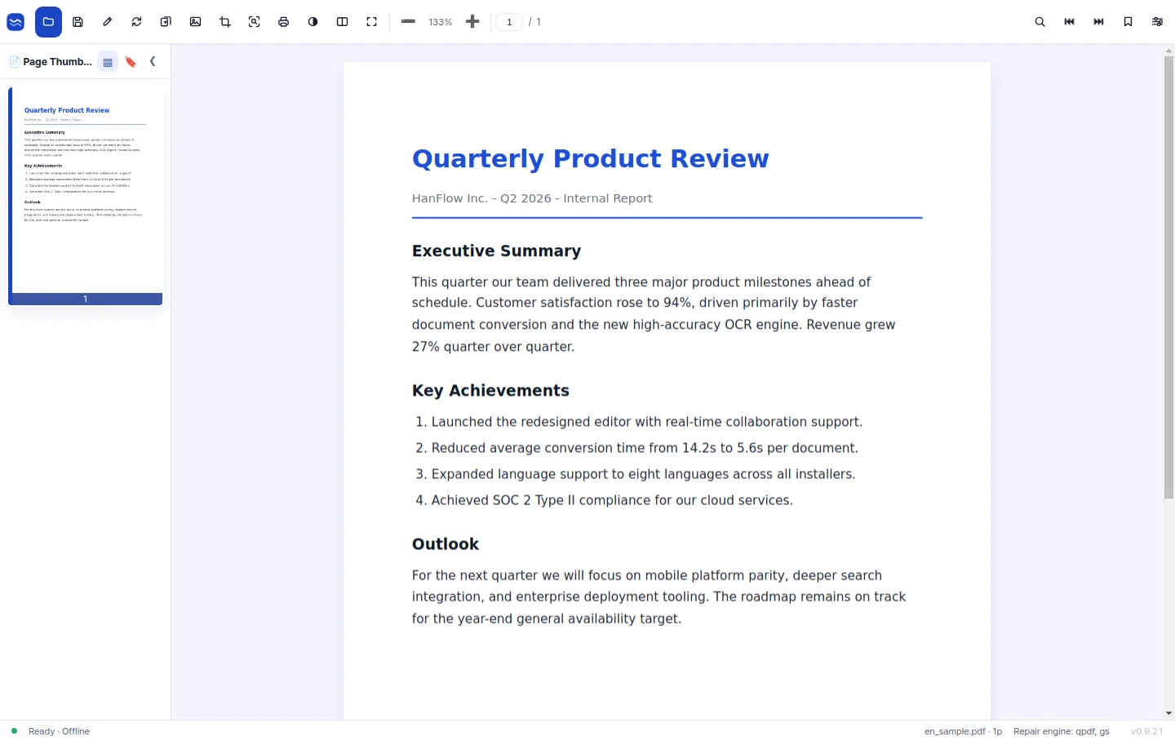Screen dimensions: 1175x741
Task: Toggle the split two-page view
Action: (x=342, y=22)
